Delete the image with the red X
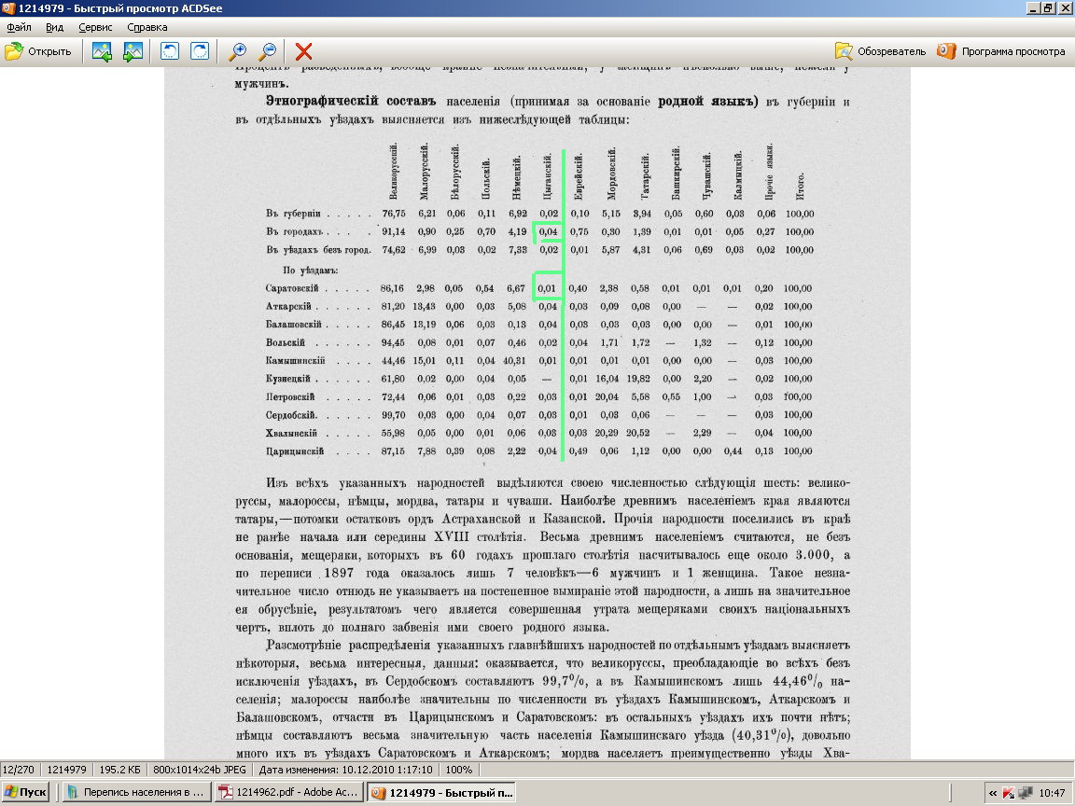Viewport: 1075px width, 806px height. click(303, 51)
